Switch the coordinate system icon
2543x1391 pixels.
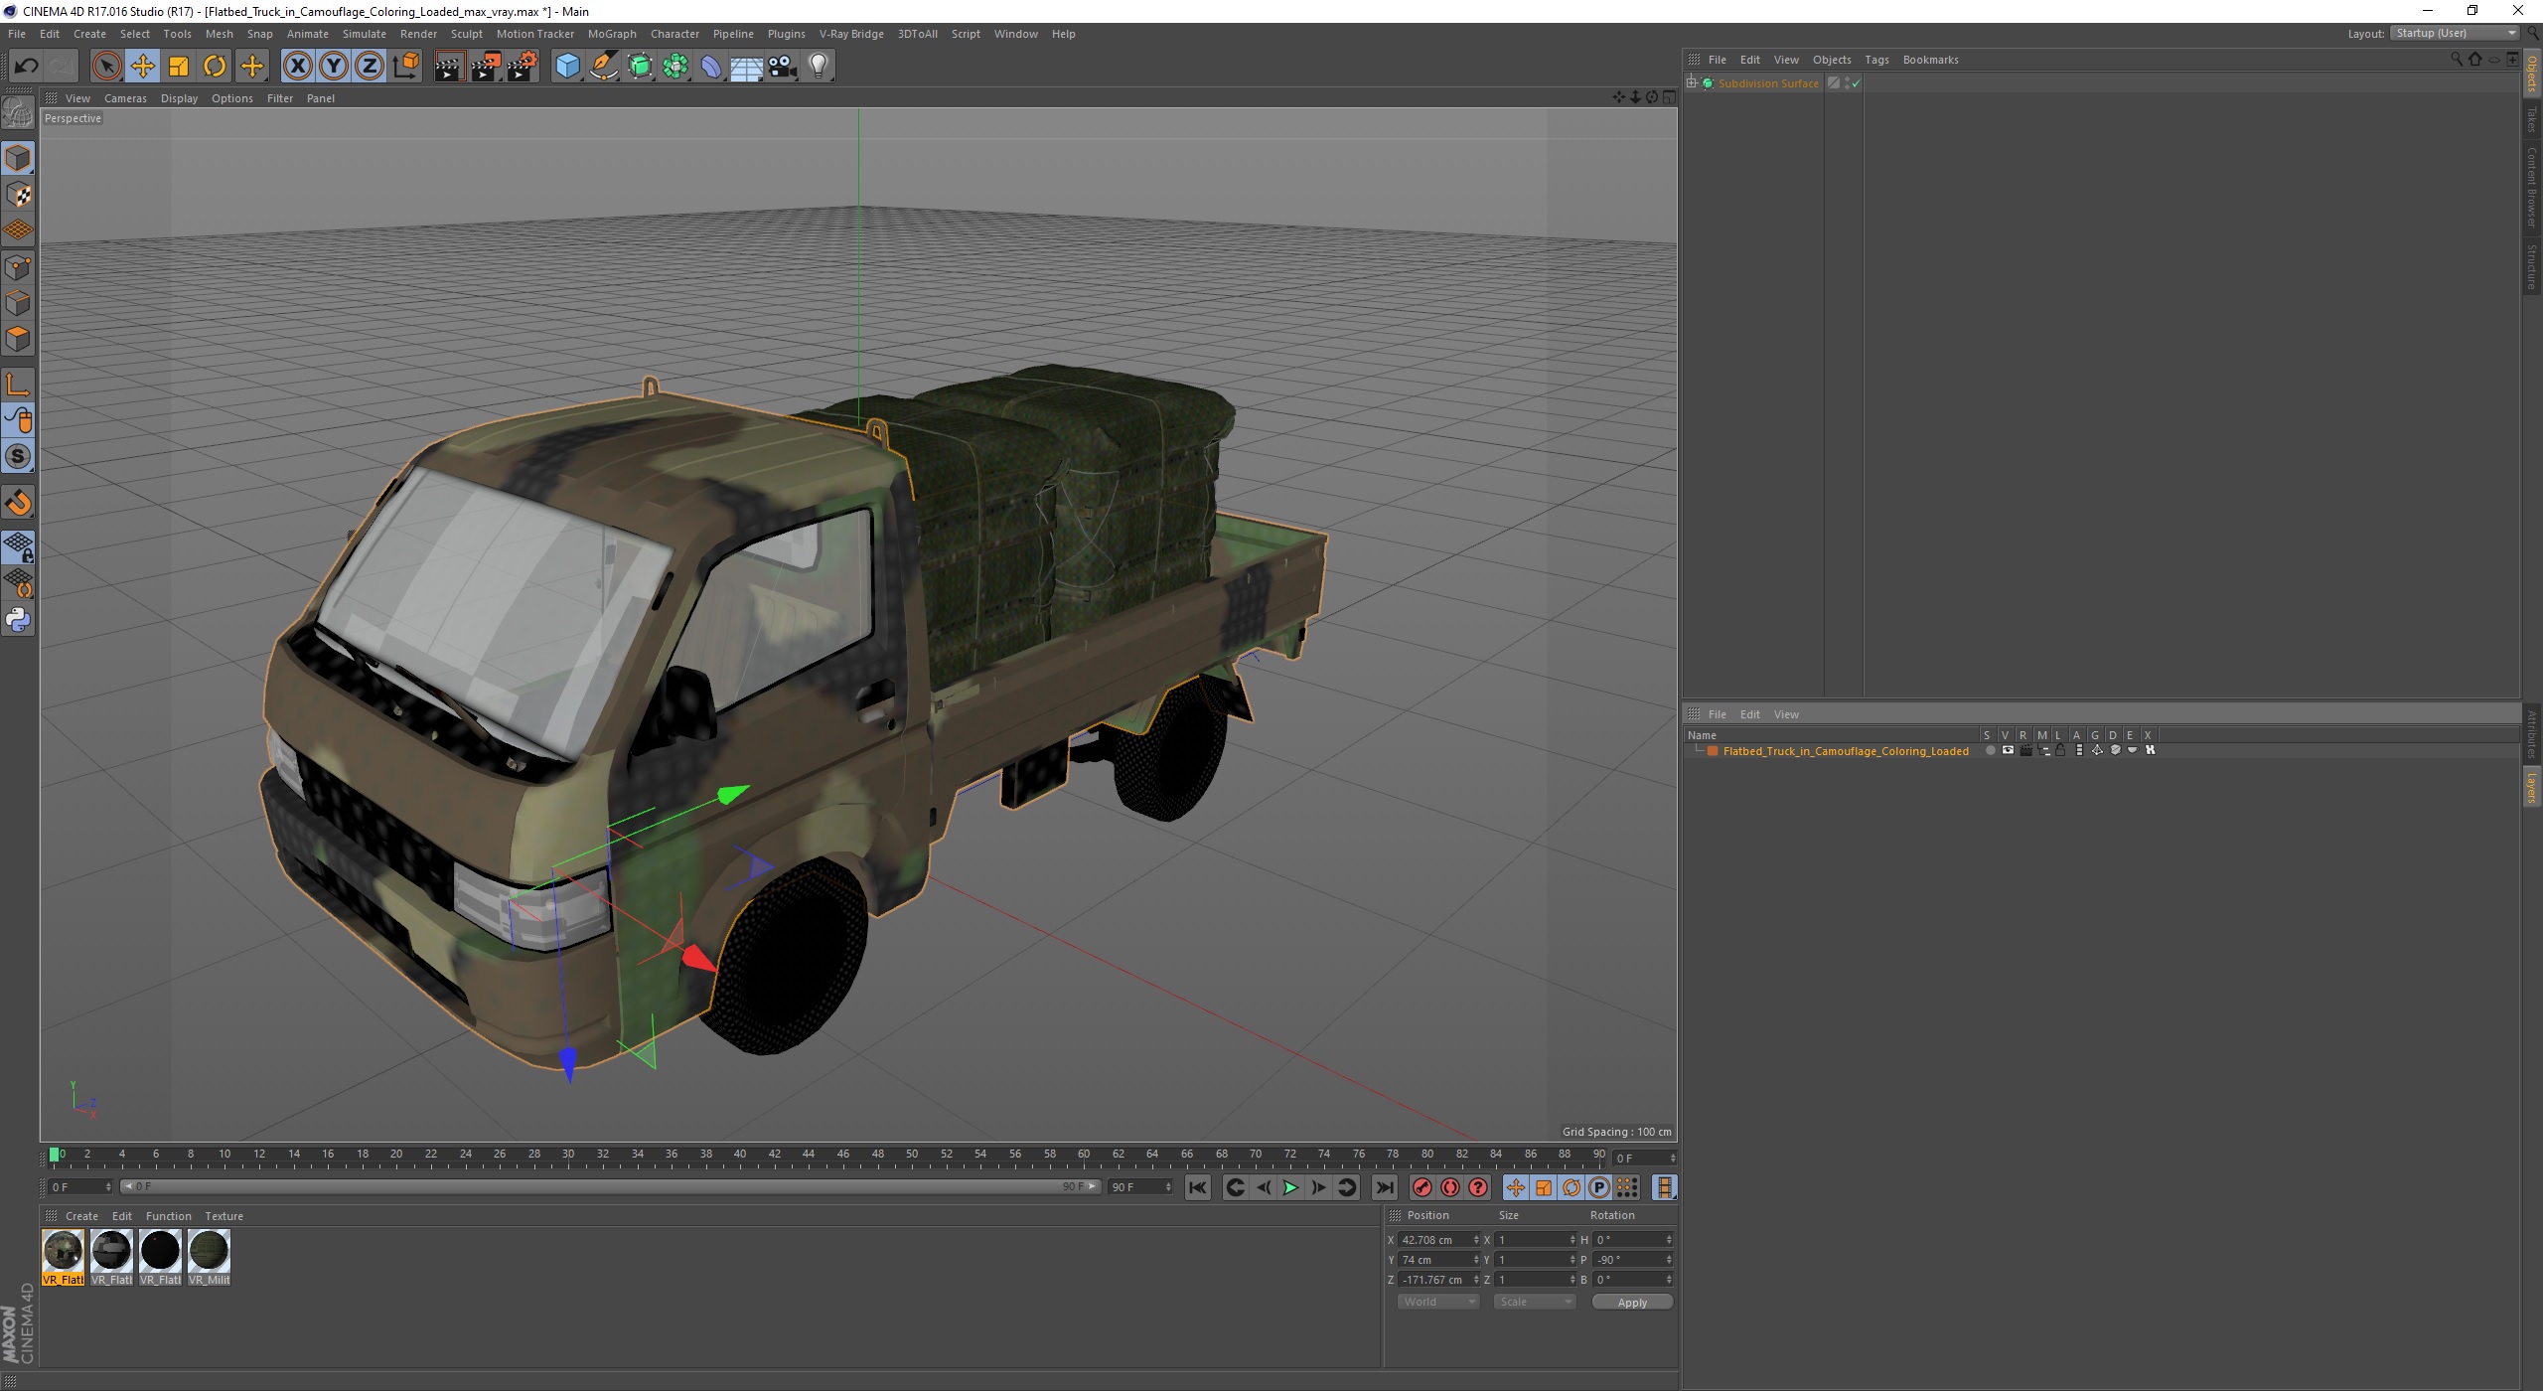click(405, 67)
